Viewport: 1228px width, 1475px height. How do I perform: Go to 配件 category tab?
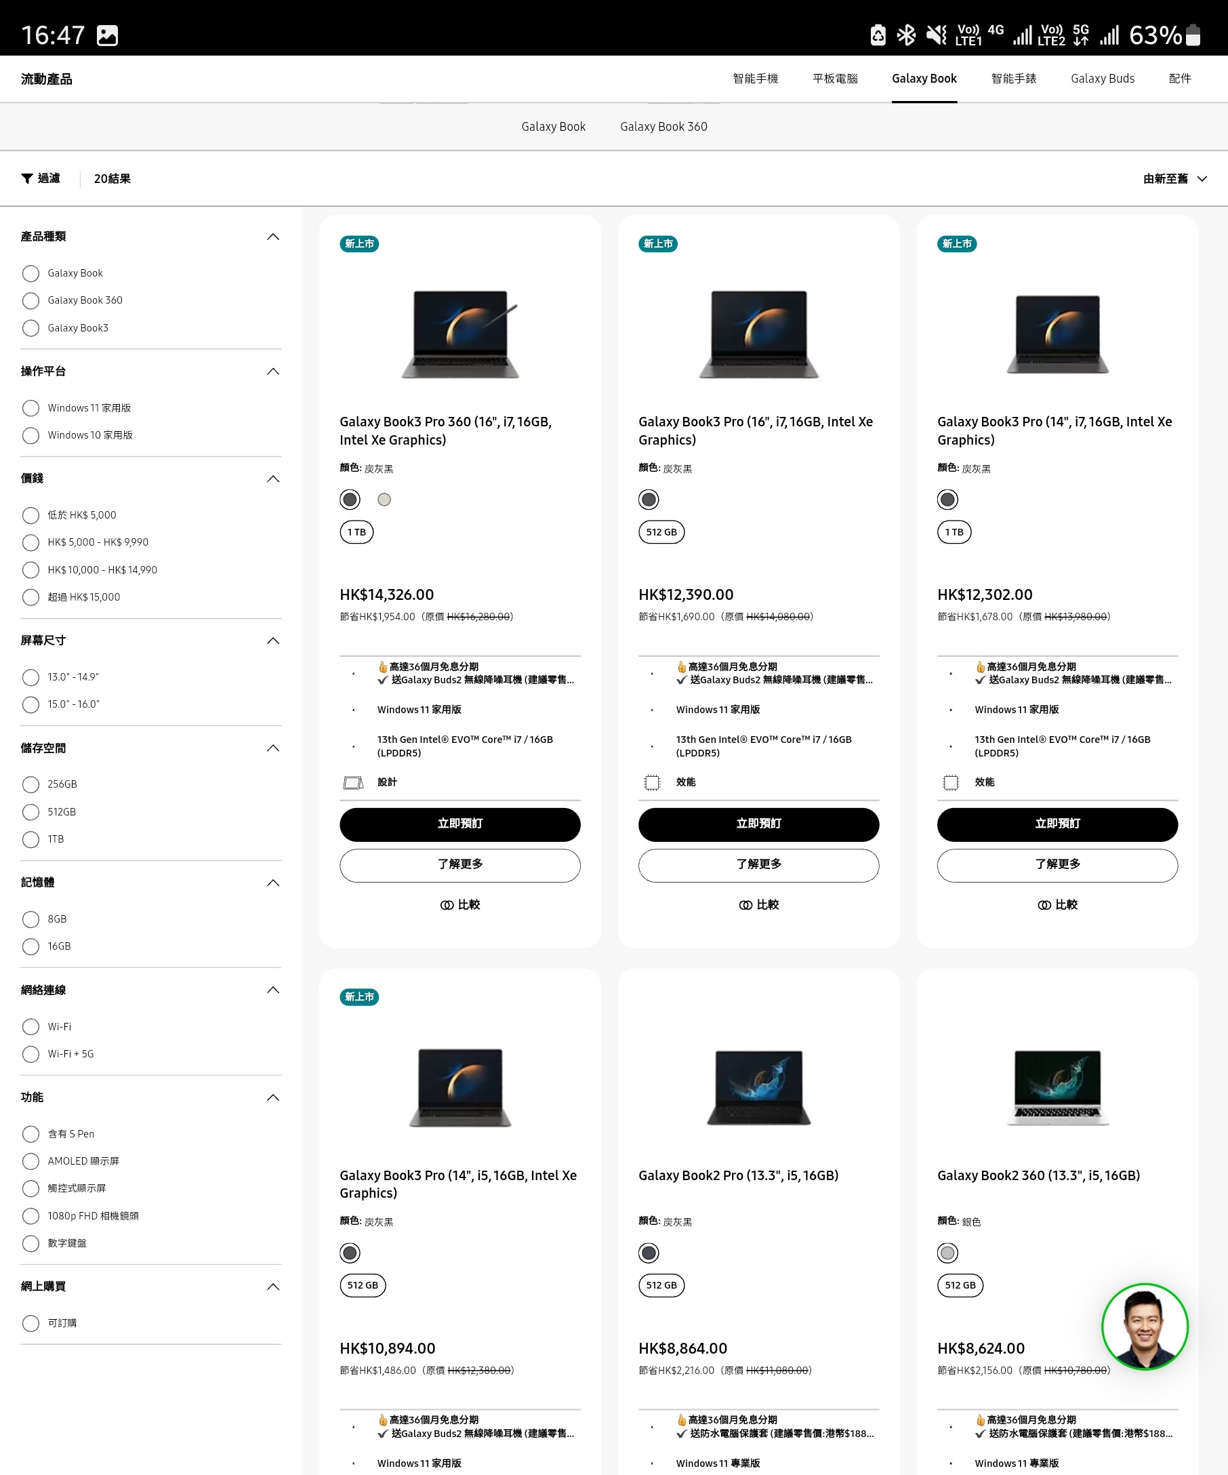click(1180, 79)
